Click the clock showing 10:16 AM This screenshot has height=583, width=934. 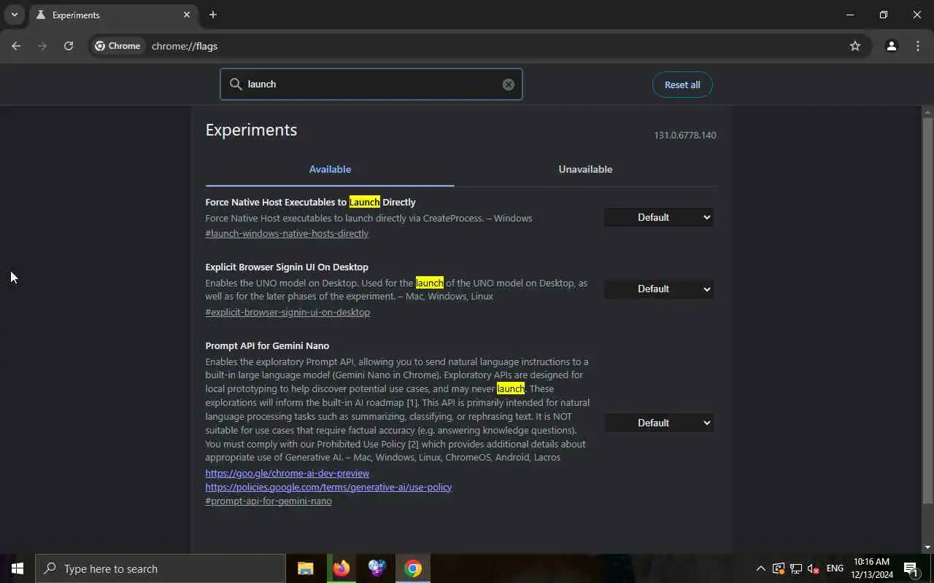pos(872,568)
